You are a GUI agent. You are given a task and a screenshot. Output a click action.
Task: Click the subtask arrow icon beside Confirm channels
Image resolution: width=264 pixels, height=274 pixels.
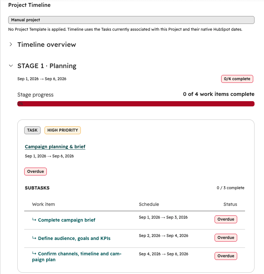34,253
